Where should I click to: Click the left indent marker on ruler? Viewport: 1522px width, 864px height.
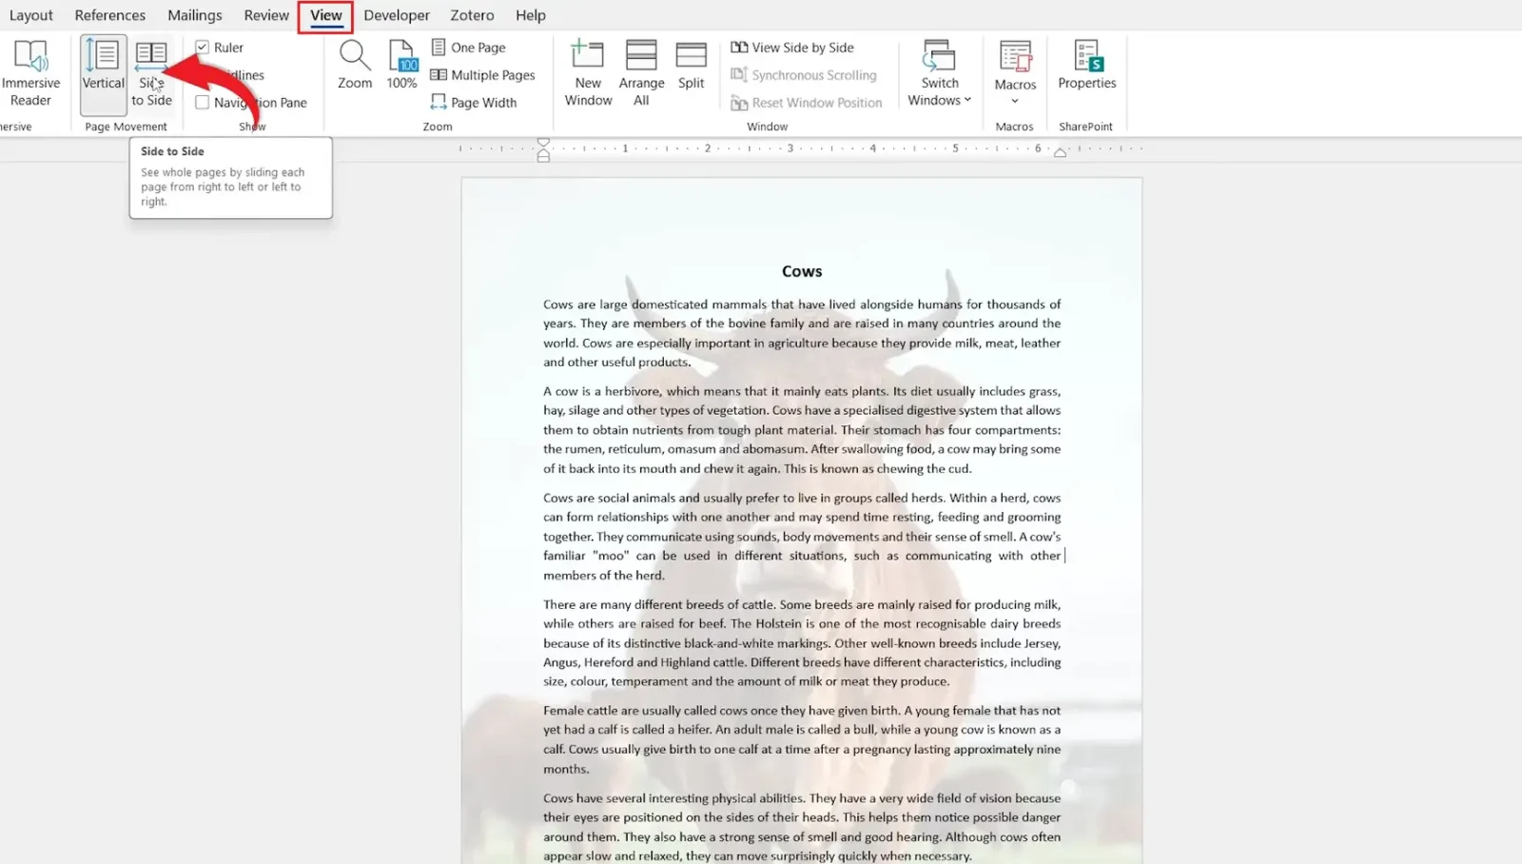543,149
